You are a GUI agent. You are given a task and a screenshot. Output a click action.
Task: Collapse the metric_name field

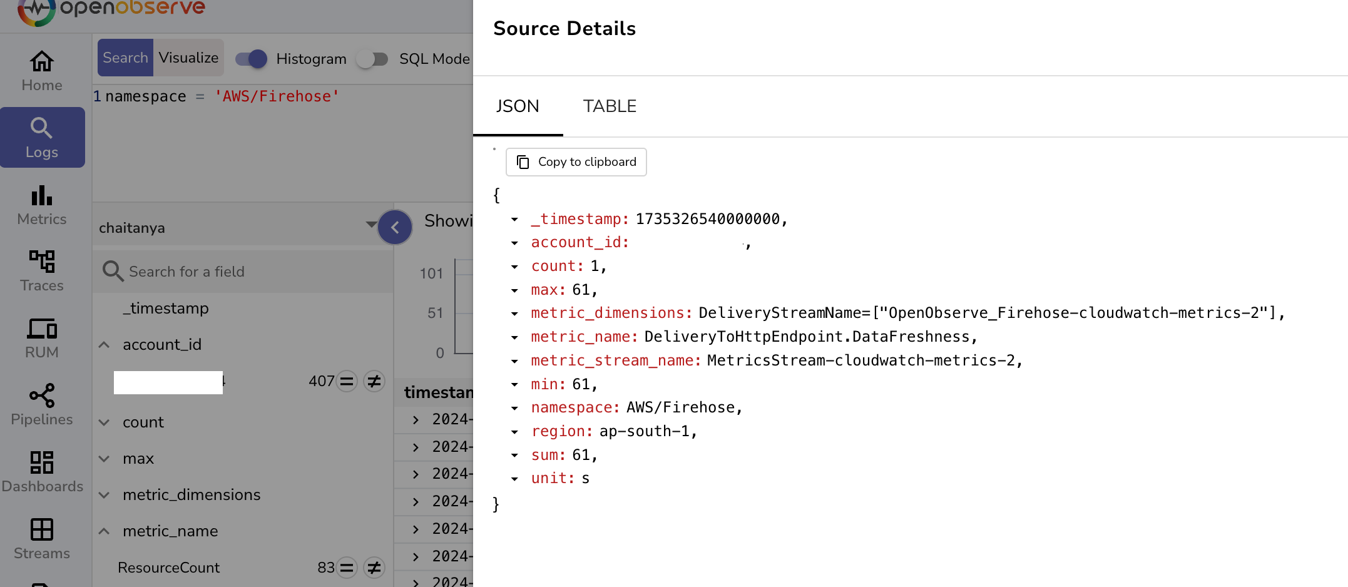pyautogui.click(x=105, y=531)
